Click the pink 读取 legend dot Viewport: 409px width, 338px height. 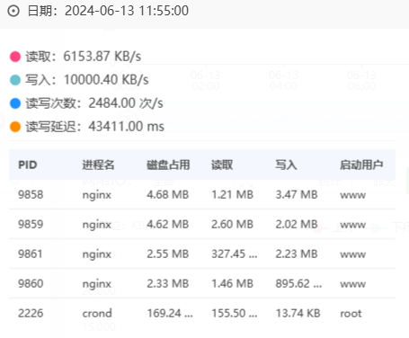click(x=15, y=57)
